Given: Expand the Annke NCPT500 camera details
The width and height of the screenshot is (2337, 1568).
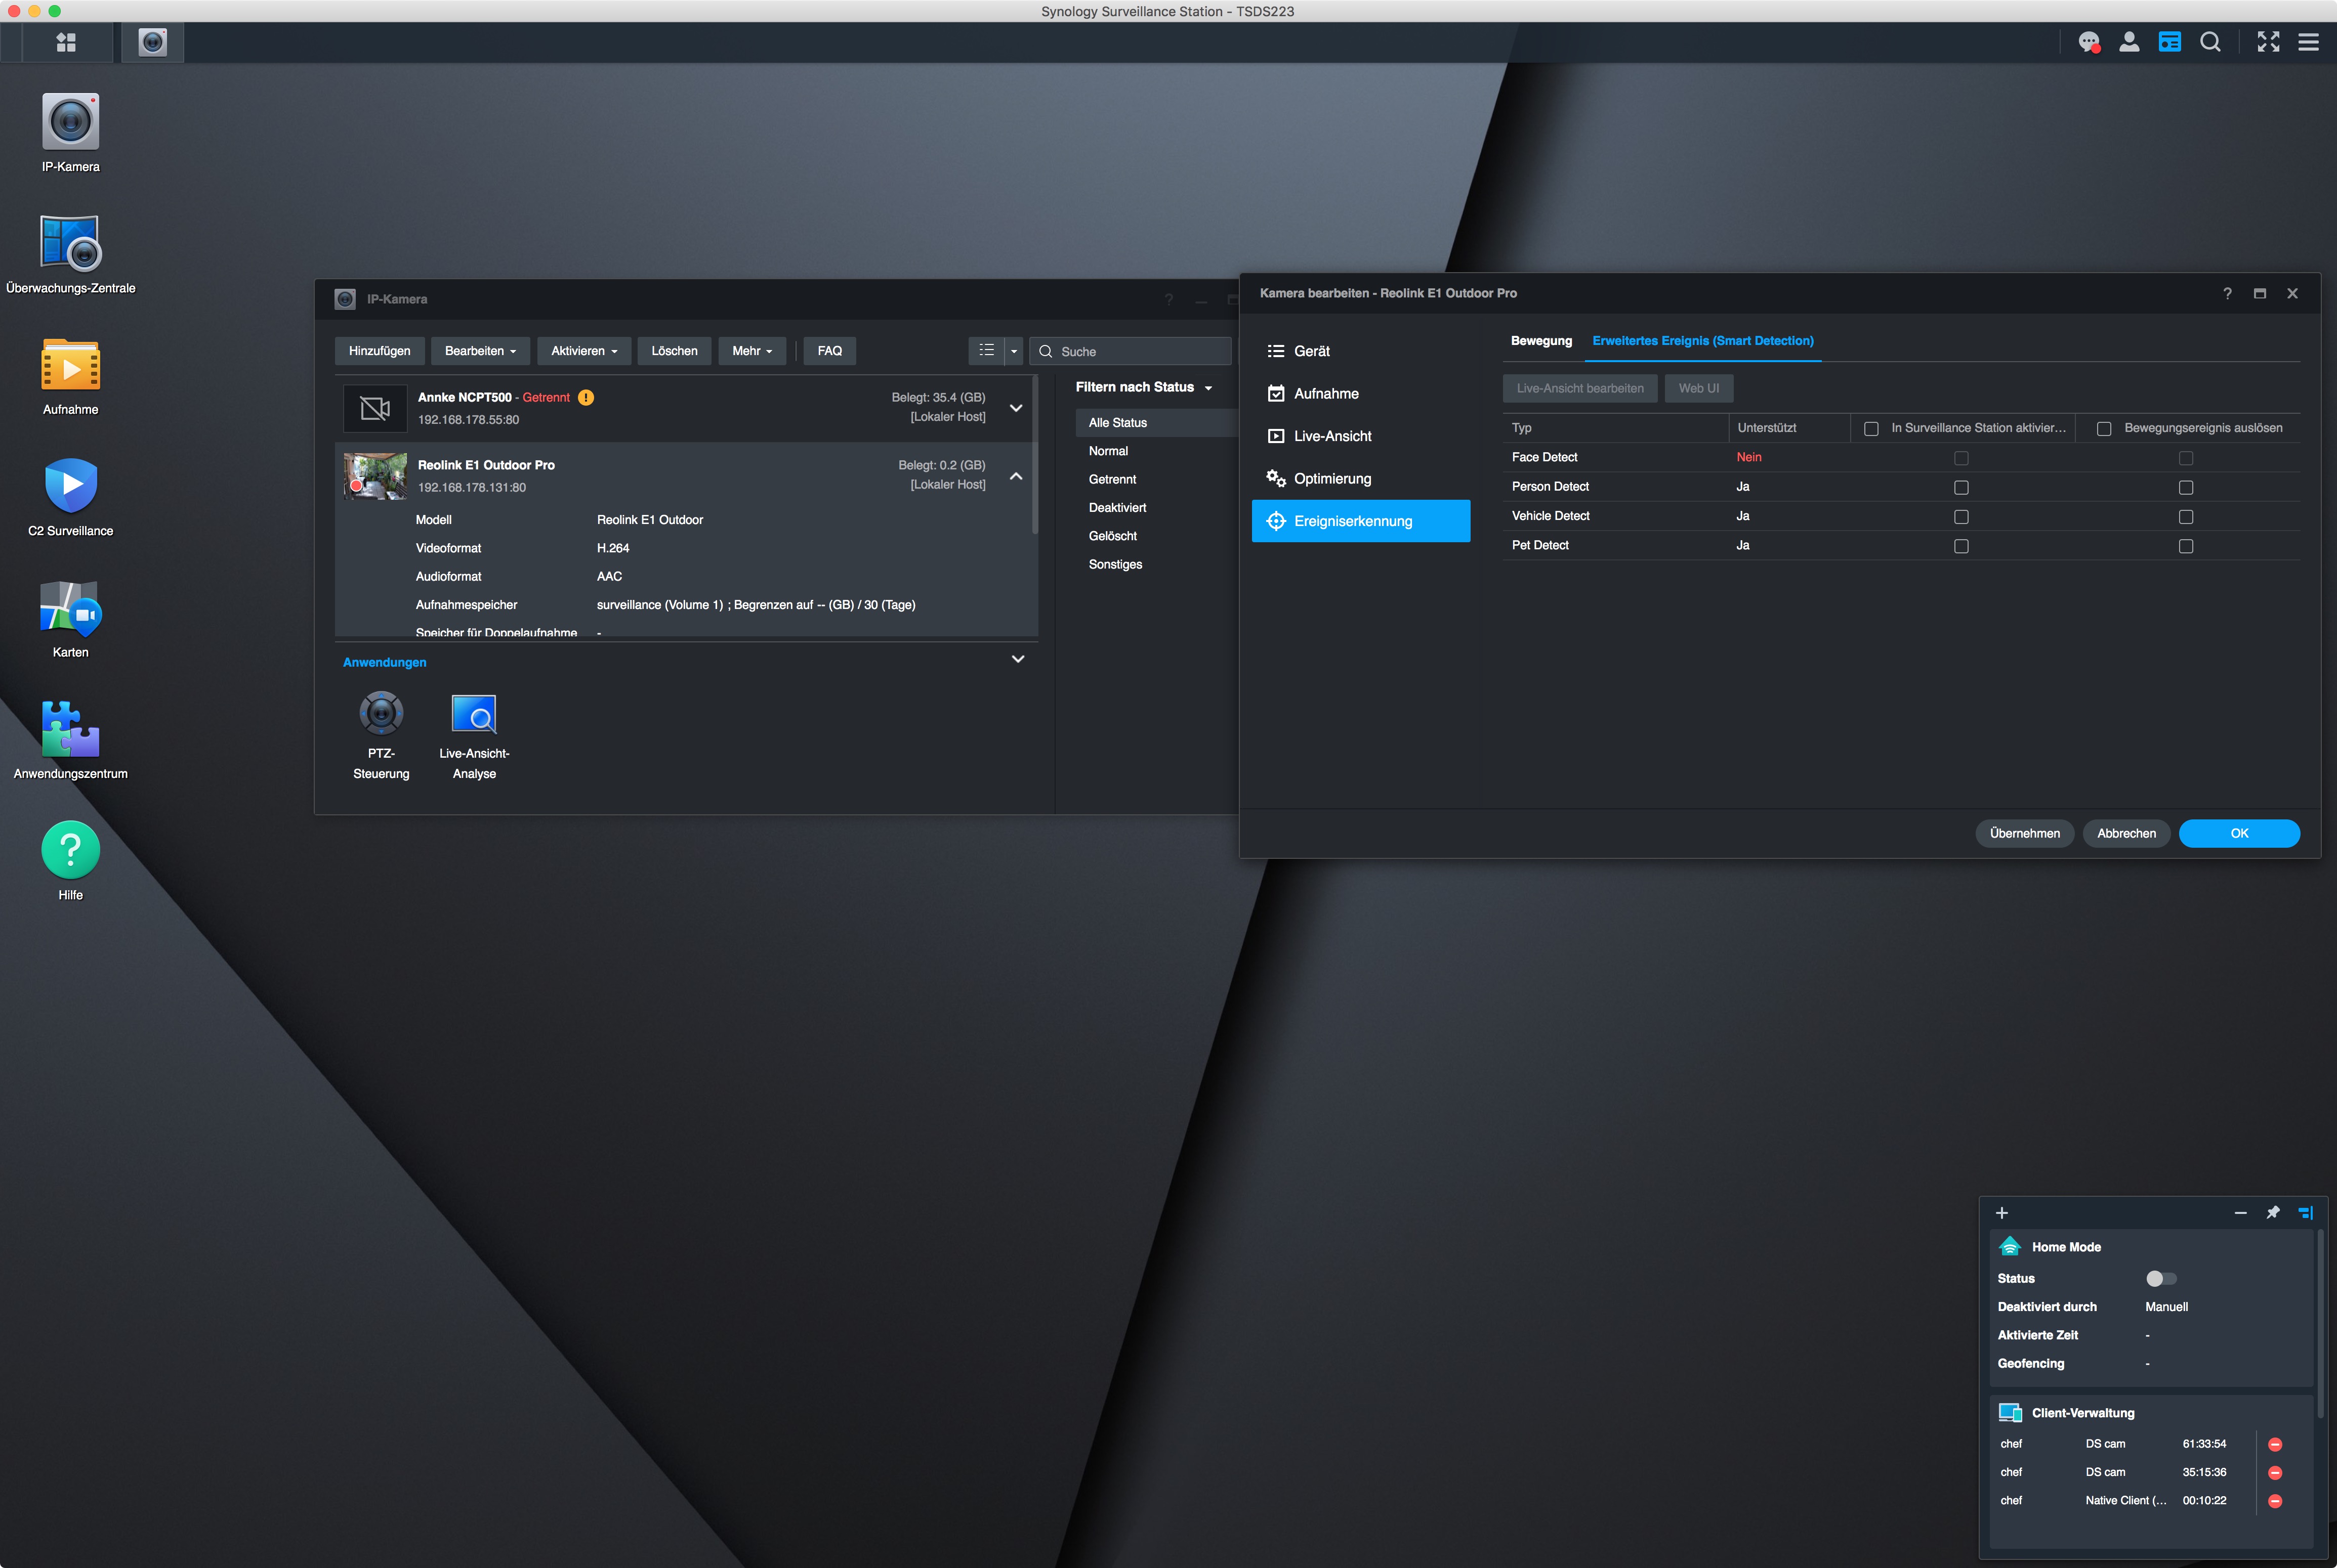Looking at the screenshot, I should pos(1016,408).
